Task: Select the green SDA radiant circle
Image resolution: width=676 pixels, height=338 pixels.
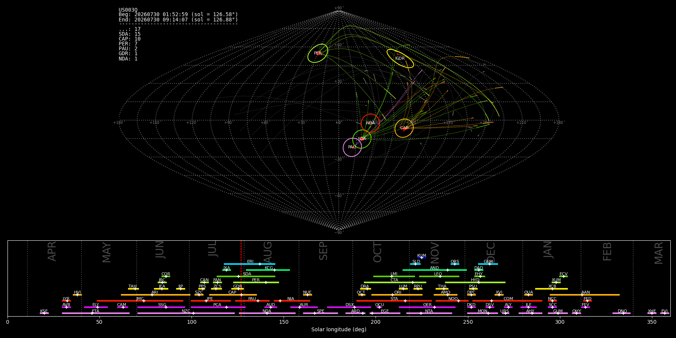Action: [x=362, y=139]
